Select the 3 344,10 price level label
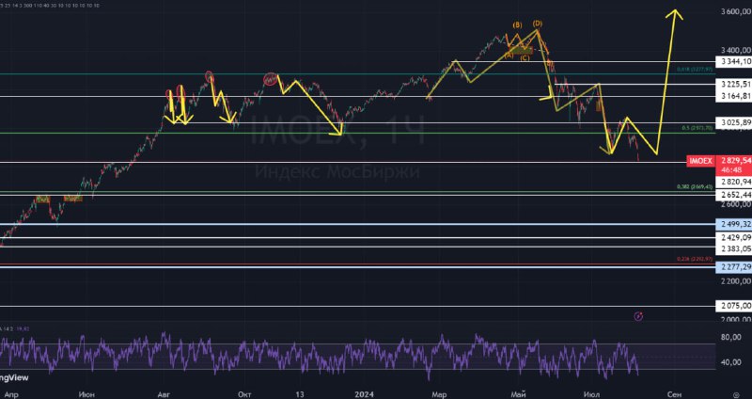Image resolution: width=752 pixels, height=399 pixels. click(x=733, y=61)
